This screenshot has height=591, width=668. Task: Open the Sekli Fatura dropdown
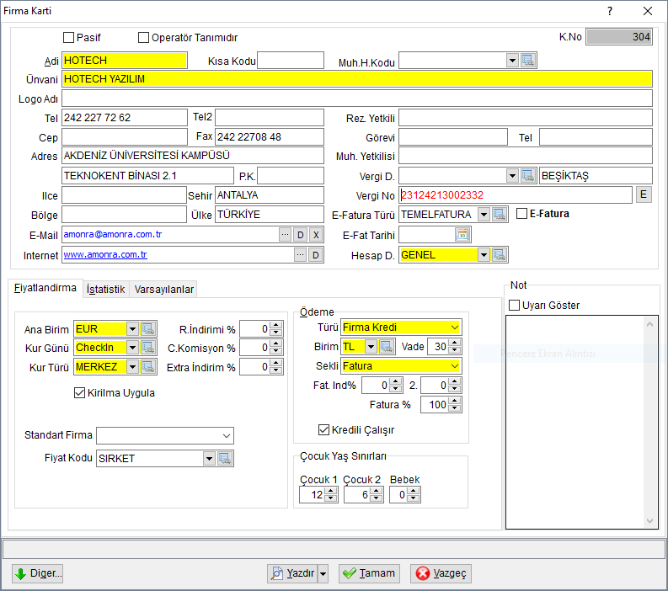[x=455, y=365]
